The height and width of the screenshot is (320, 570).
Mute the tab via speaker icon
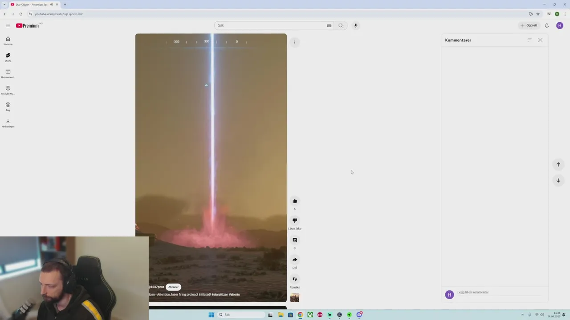click(x=52, y=4)
